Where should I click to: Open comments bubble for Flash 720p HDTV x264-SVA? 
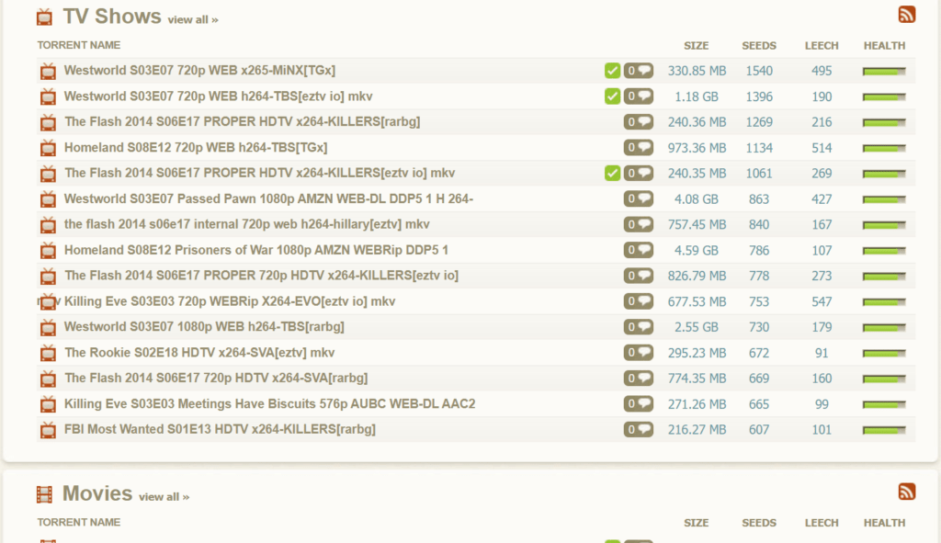click(639, 378)
